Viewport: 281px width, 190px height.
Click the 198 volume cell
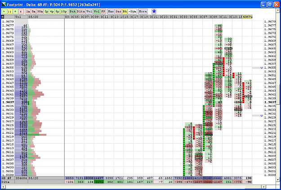247,178
